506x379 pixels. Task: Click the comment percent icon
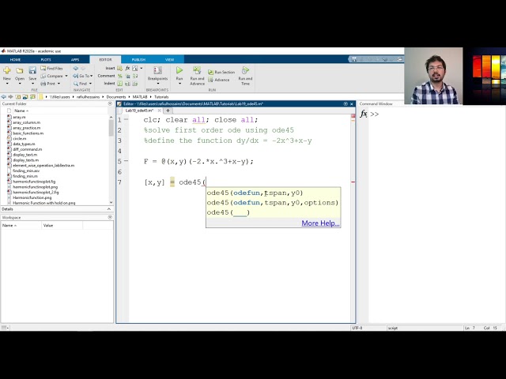(x=119, y=76)
